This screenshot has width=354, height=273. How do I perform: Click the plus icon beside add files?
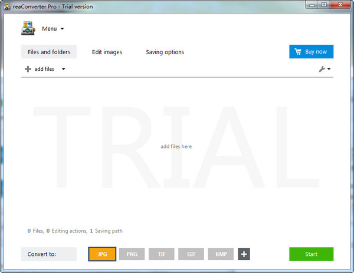point(28,69)
